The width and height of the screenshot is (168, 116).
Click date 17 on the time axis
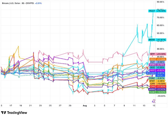[11, 106]
